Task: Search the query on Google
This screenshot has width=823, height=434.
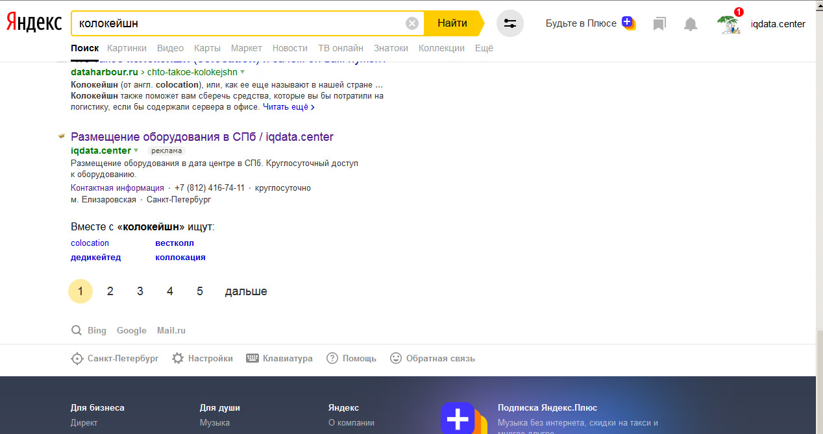Action: coord(132,331)
